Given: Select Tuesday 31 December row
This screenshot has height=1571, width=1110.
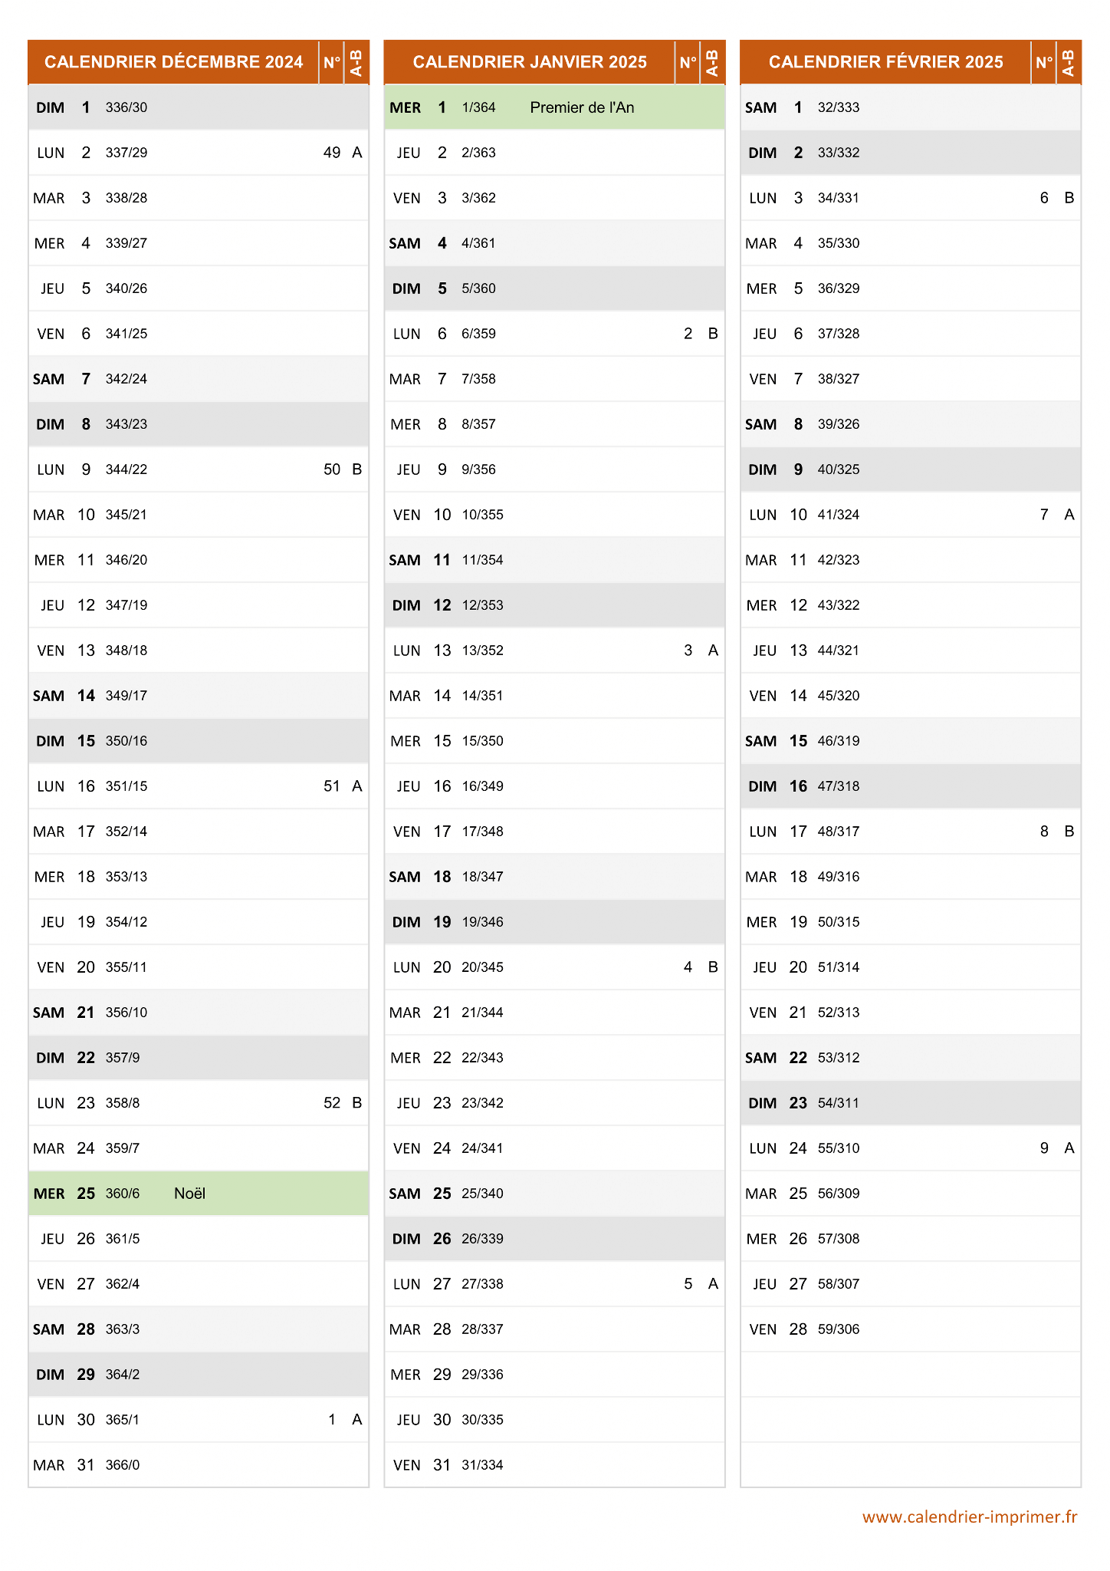Looking at the screenshot, I should [x=199, y=1465].
